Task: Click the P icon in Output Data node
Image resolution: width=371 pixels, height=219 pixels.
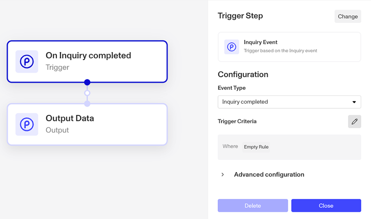Action: click(27, 124)
